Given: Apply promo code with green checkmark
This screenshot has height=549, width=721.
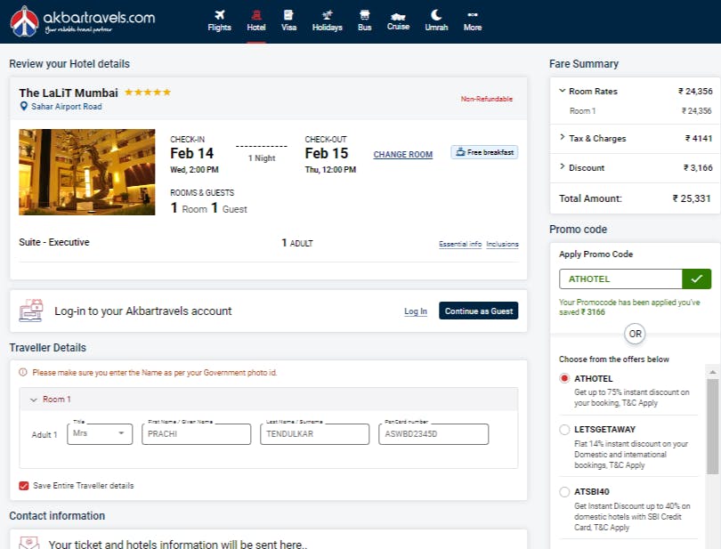Looking at the screenshot, I should pyautogui.click(x=696, y=279).
